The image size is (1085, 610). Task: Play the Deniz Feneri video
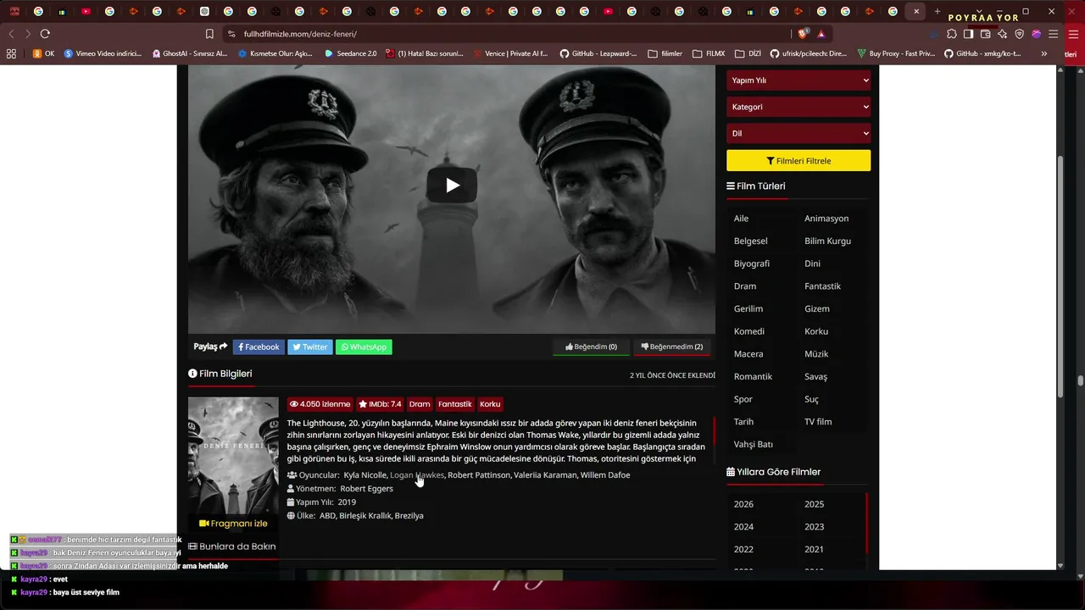[452, 186]
